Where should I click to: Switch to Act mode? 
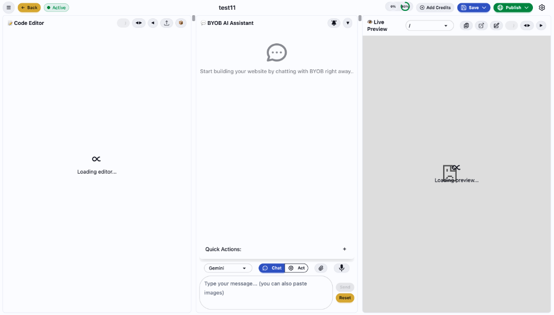click(296, 267)
